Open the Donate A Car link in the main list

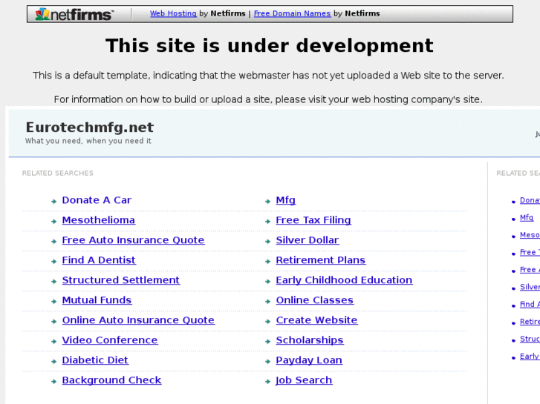[97, 200]
